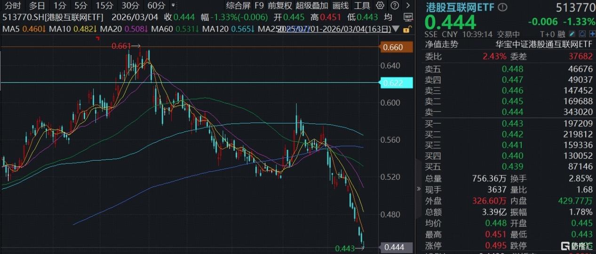The width and height of the screenshot is (596, 254).
Task: Open 前复权 adjustment option
Action: [x=280, y=6]
